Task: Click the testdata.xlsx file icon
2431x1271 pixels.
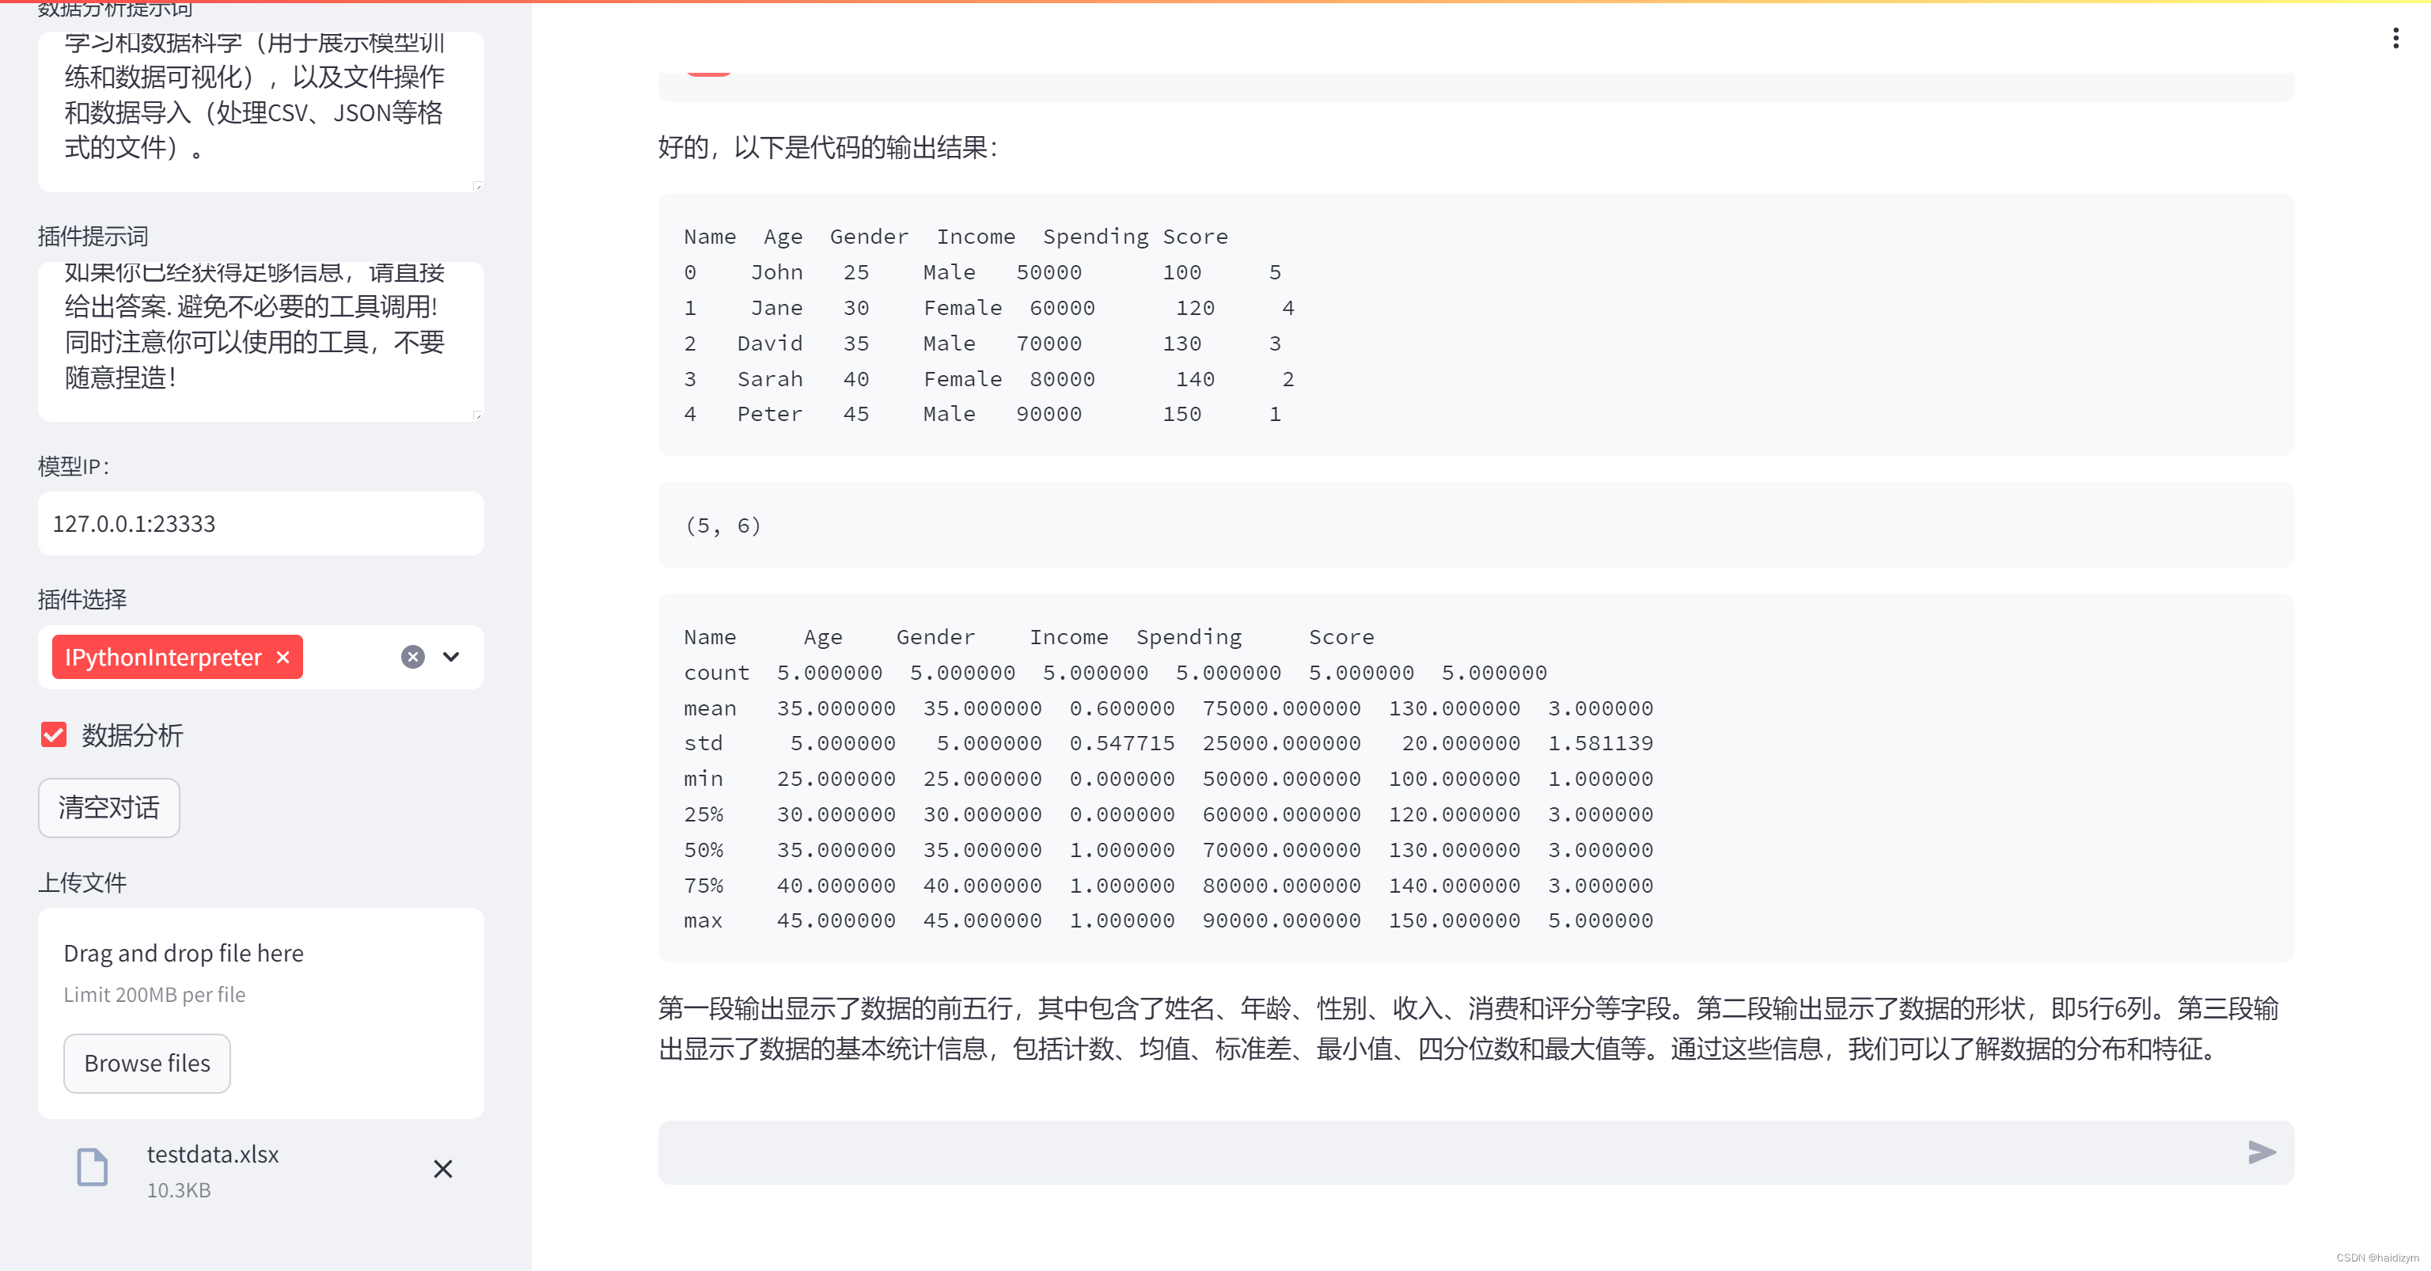Action: tap(93, 1167)
